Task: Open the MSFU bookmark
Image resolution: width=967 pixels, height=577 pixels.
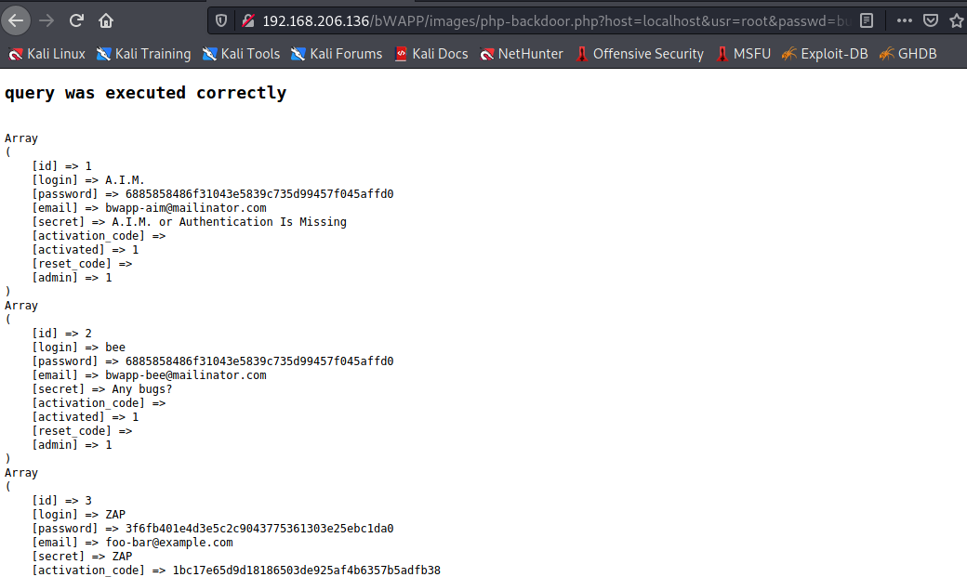Action: coord(743,54)
